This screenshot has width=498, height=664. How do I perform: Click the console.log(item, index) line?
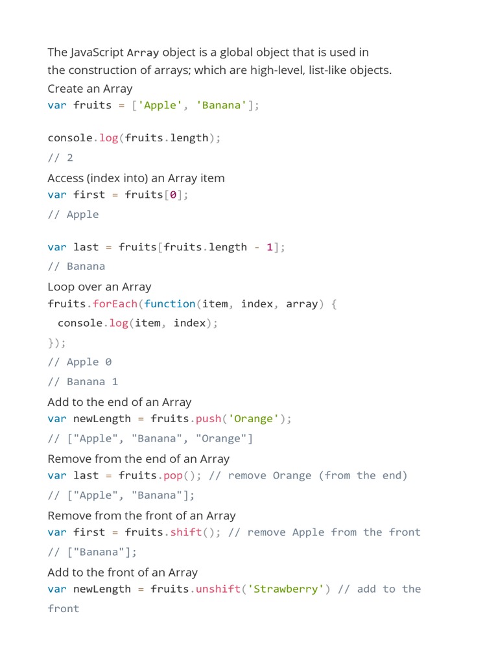pos(137,323)
